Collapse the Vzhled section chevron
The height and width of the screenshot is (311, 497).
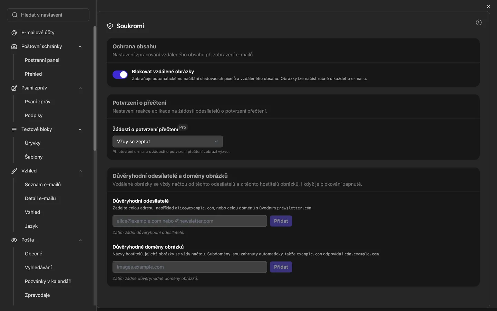[80, 171]
